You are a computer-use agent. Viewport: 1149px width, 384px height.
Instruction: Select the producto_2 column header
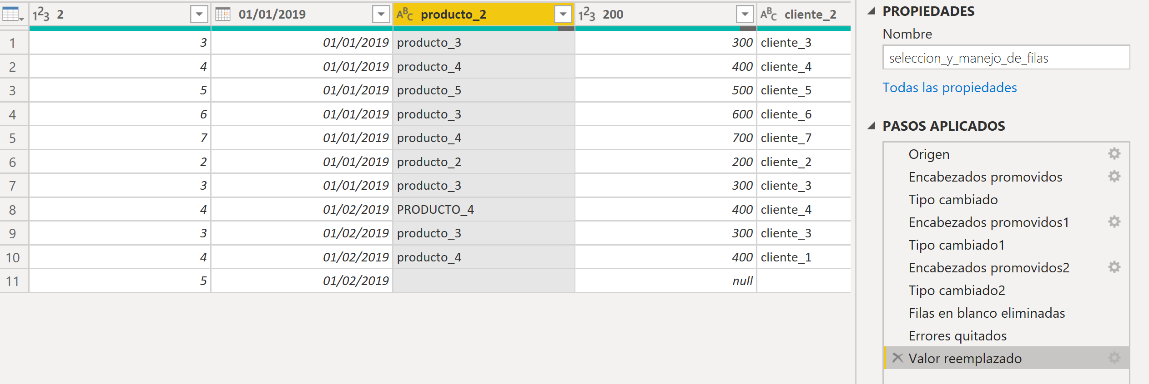[x=484, y=15]
